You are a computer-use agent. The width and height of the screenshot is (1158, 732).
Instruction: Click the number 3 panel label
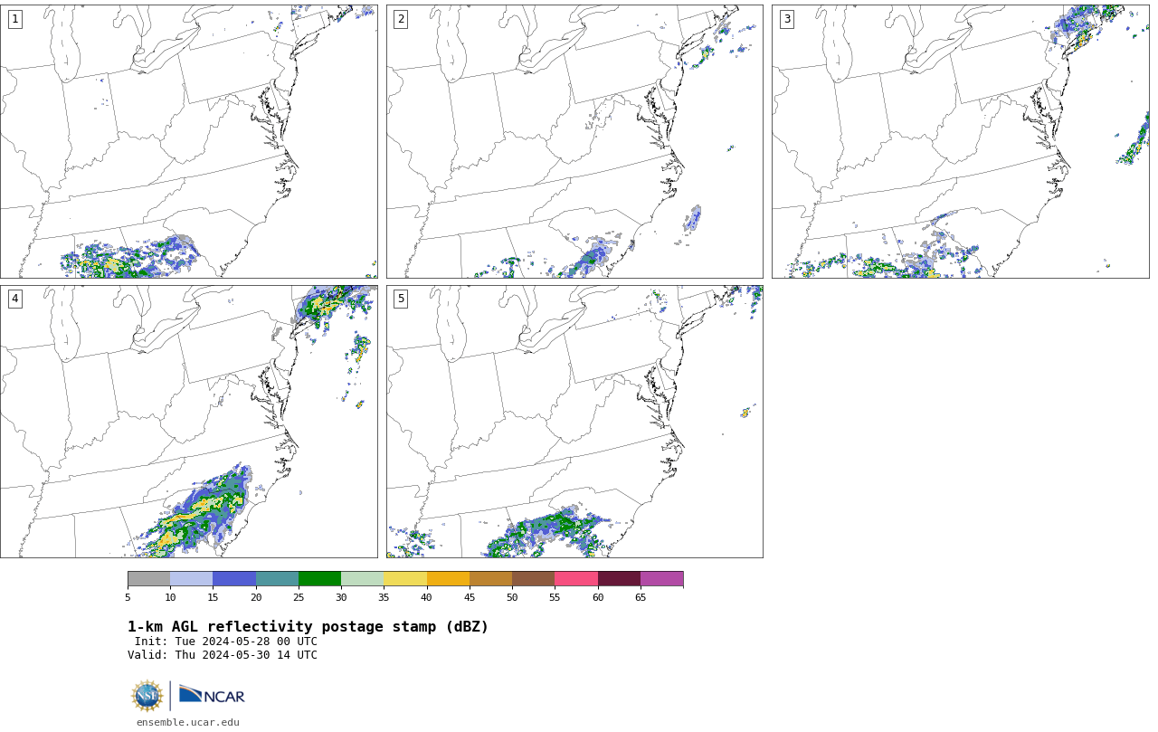[786, 19]
